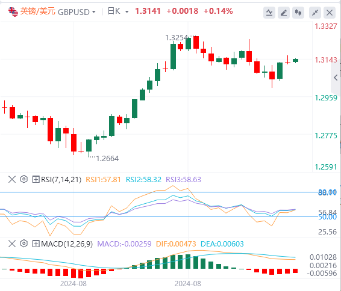The image size is (341, 291).
Task: Click the MACD:-0.00259 value
Action: (x=124, y=244)
